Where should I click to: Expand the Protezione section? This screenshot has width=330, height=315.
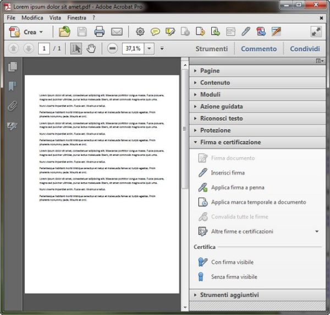pyautogui.click(x=215, y=131)
